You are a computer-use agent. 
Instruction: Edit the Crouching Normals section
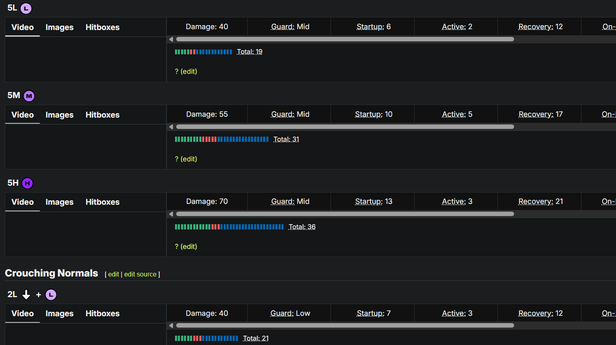(x=114, y=274)
